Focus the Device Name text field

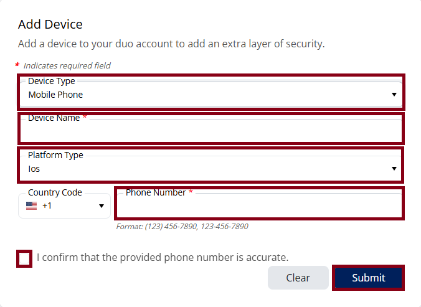point(210,130)
